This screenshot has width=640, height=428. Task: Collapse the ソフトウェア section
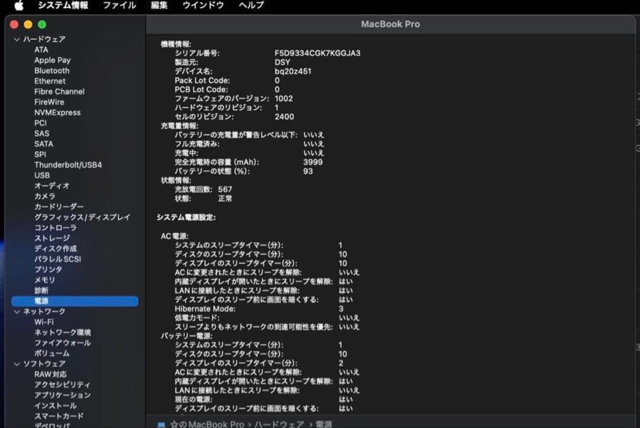pyautogui.click(x=16, y=363)
